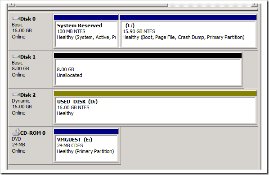
Task: Click 'Online' status under Disk 2
Action: coord(18,113)
